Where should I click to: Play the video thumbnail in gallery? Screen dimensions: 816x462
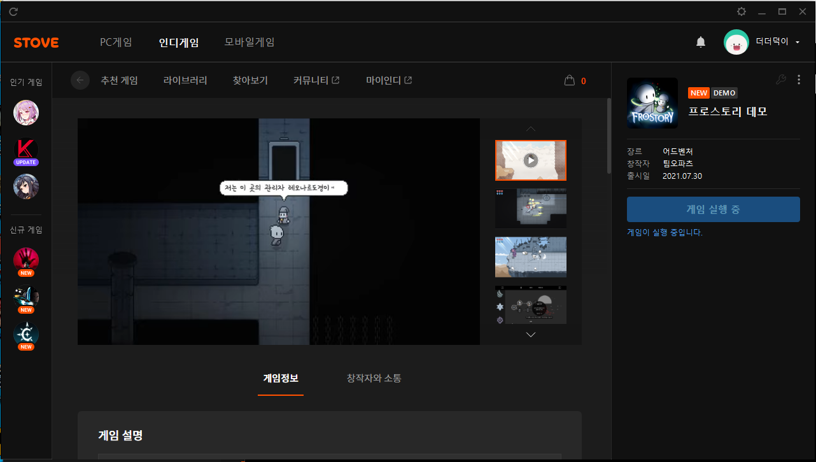(x=531, y=160)
